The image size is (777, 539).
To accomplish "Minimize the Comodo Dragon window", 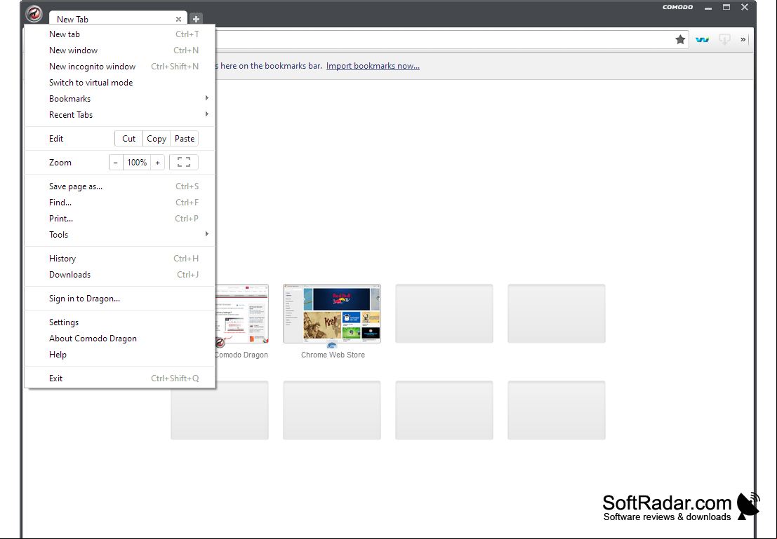I will tap(708, 8).
